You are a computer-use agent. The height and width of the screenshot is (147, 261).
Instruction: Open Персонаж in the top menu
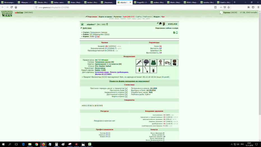tap(92, 17)
